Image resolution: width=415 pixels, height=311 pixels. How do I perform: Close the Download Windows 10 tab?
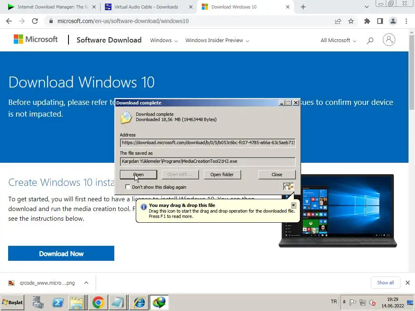(x=288, y=7)
